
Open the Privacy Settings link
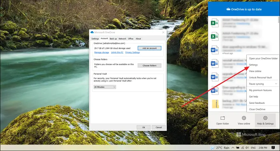132,52
